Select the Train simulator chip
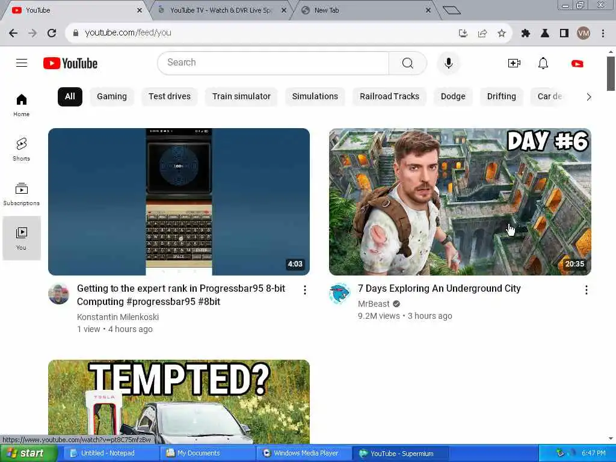The image size is (616, 462). (x=241, y=97)
